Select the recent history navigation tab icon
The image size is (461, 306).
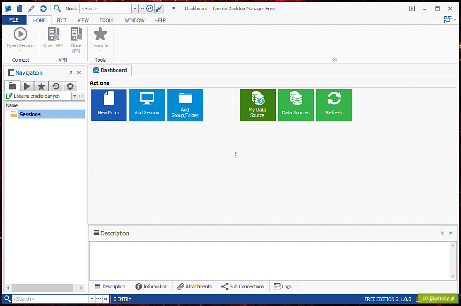pos(55,86)
